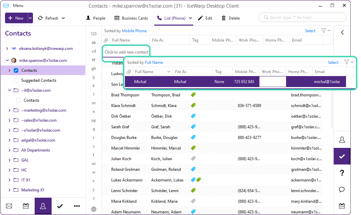Collapse the right side panel arrow
The height and width of the screenshot is (215, 361).
[342, 33]
